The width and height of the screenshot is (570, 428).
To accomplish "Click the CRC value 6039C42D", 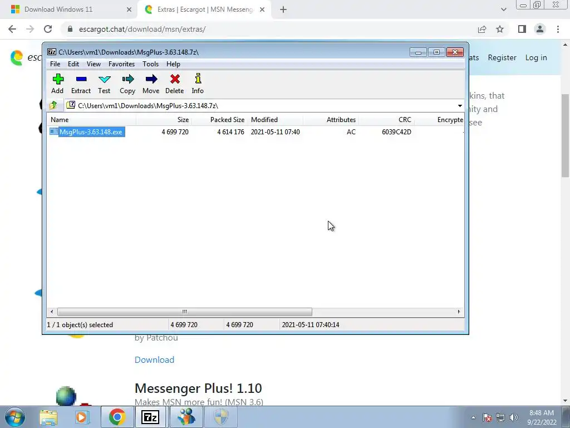I will click(396, 132).
